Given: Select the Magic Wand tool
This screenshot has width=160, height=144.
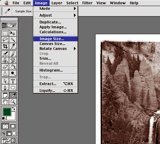Looking at the screenshot, I should point(13,40).
